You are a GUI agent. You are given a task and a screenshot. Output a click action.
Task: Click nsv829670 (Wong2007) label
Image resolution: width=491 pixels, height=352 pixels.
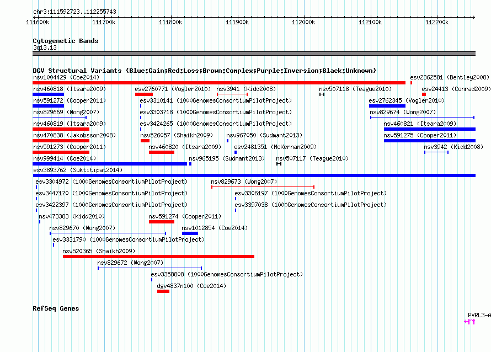82,228
